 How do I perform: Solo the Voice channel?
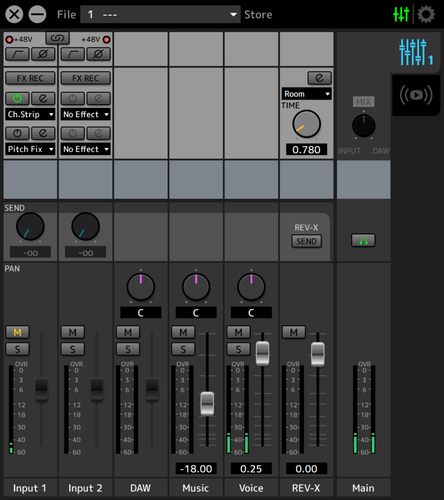coord(238,349)
